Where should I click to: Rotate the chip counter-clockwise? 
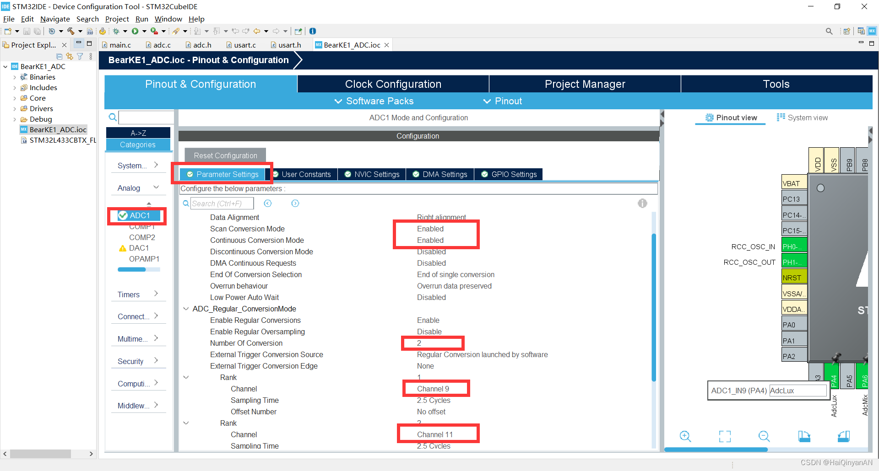pyautogui.click(x=843, y=436)
